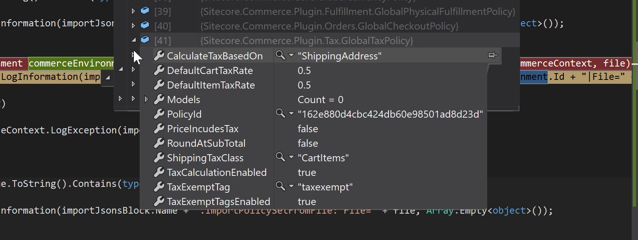Image resolution: width=638 pixels, height=240 pixels.
Task: Expand item [40] GlobalCheckoutPolicy
Action: [x=133, y=26]
